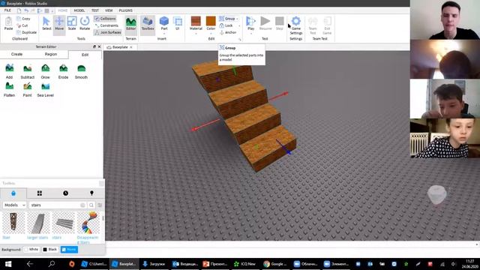The image size is (480, 270).
Task: Select the Paint terrain tool
Action: pyautogui.click(x=27, y=89)
